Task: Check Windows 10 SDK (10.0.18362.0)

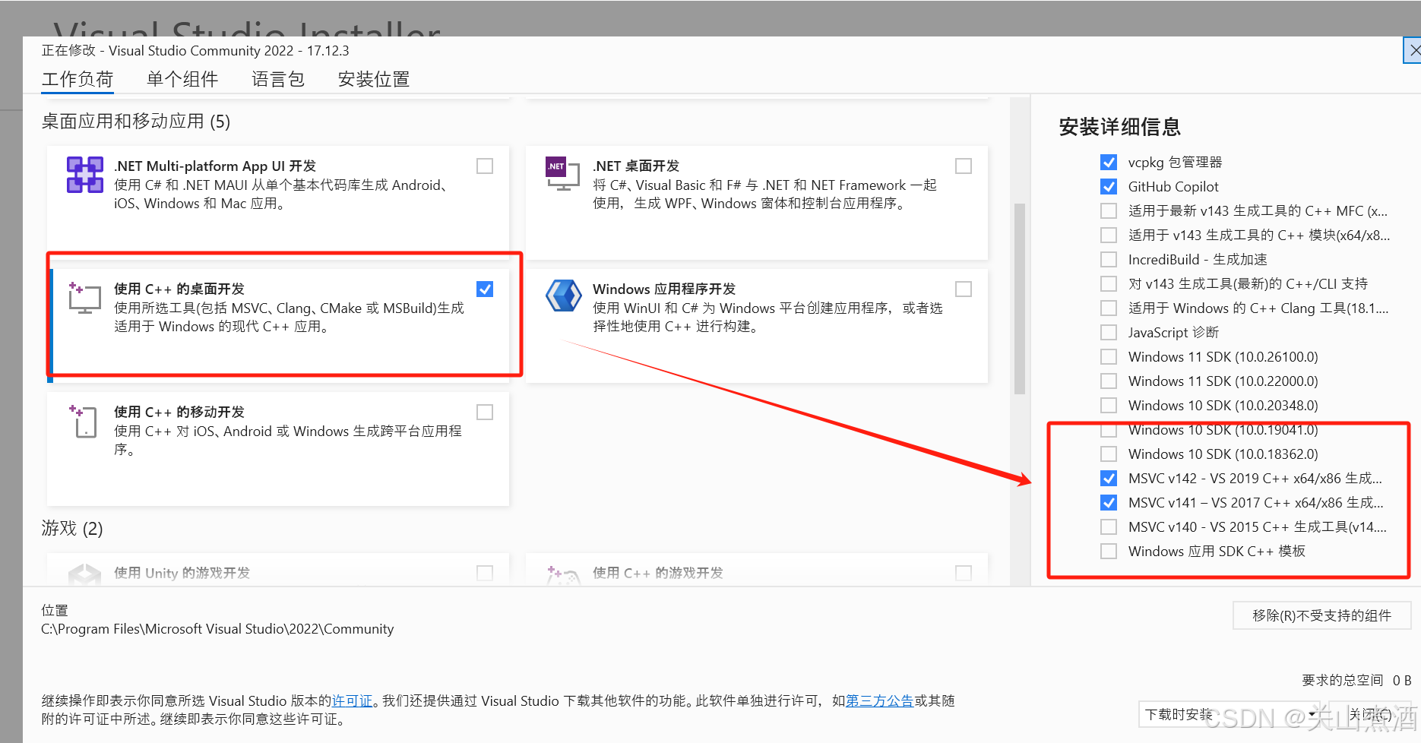Action: pos(1109,454)
